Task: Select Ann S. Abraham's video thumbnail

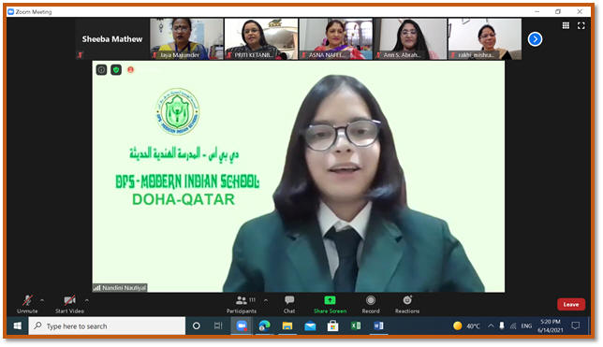Action: pos(411,38)
